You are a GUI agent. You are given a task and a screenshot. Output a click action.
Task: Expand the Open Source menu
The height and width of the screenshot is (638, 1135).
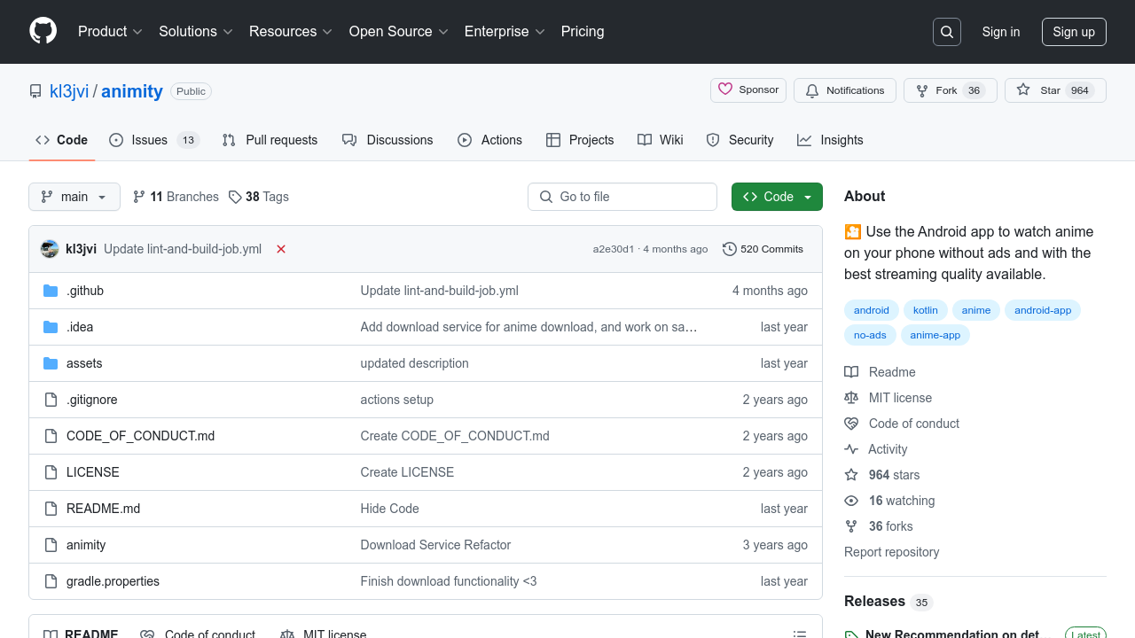click(x=398, y=31)
